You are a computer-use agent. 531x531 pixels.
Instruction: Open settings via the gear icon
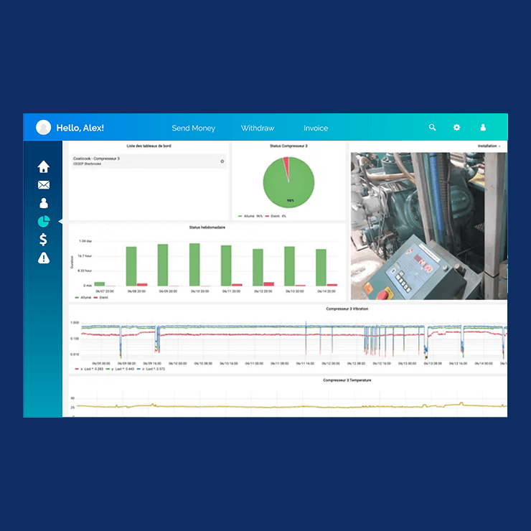(457, 127)
